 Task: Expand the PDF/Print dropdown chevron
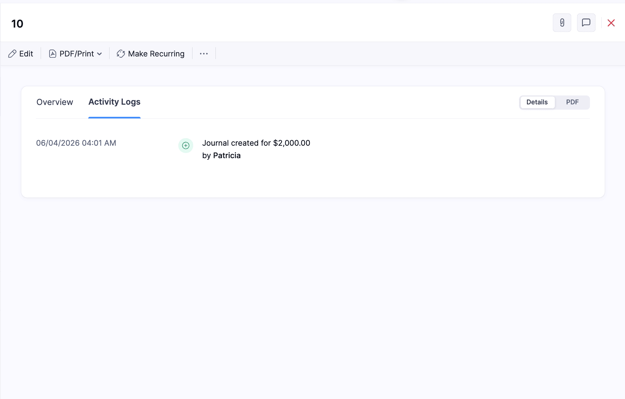pyautogui.click(x=99, y=53)
